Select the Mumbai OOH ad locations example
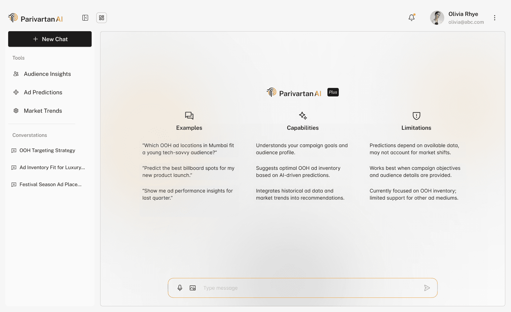511x312 pixels. tap(188, 149)
